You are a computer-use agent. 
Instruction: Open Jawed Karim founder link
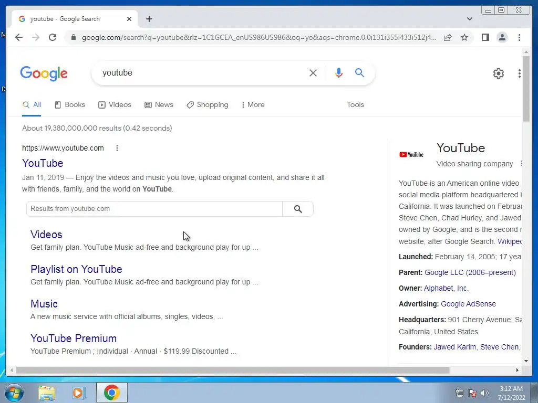tap(454, 347)
